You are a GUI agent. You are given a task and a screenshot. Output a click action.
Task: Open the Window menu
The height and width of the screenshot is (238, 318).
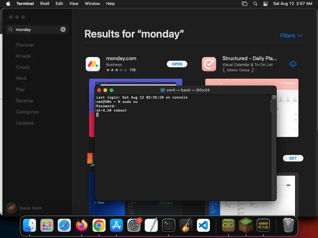tap(92, 3)
